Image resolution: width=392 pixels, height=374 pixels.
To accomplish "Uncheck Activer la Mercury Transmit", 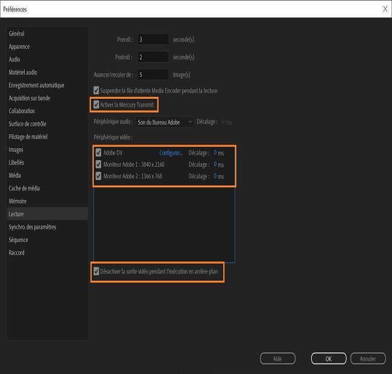I will pos(96,105).
